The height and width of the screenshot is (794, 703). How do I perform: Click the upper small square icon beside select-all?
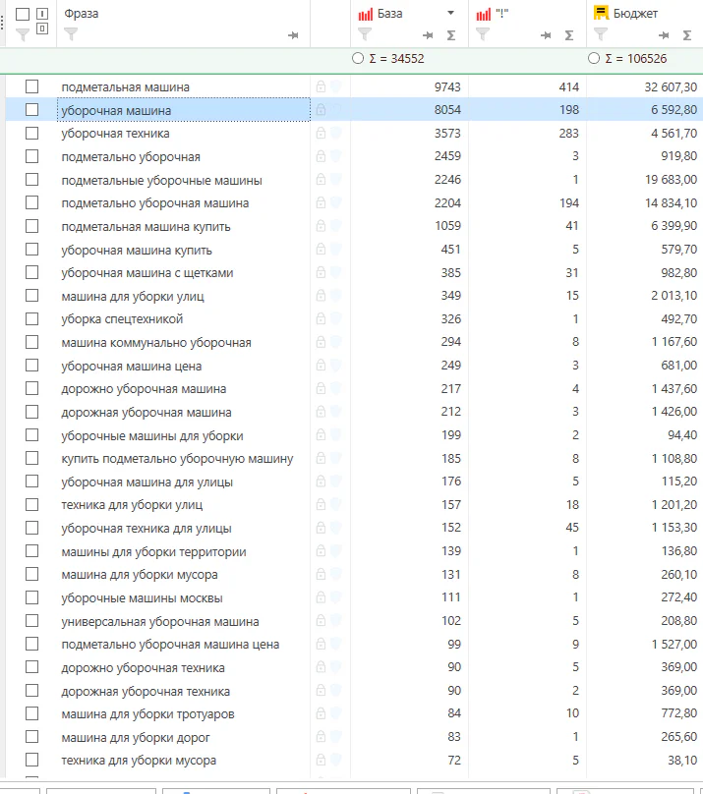(x=42, y=14)
